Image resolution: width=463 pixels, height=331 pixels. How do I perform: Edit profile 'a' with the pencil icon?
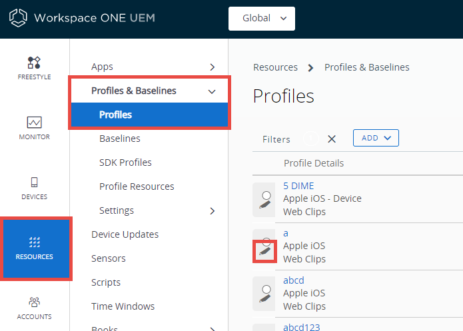(x=265, y=251)
